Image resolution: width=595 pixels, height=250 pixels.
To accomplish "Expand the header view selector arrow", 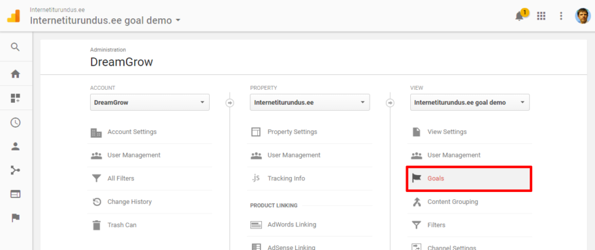I will [178, 21].
